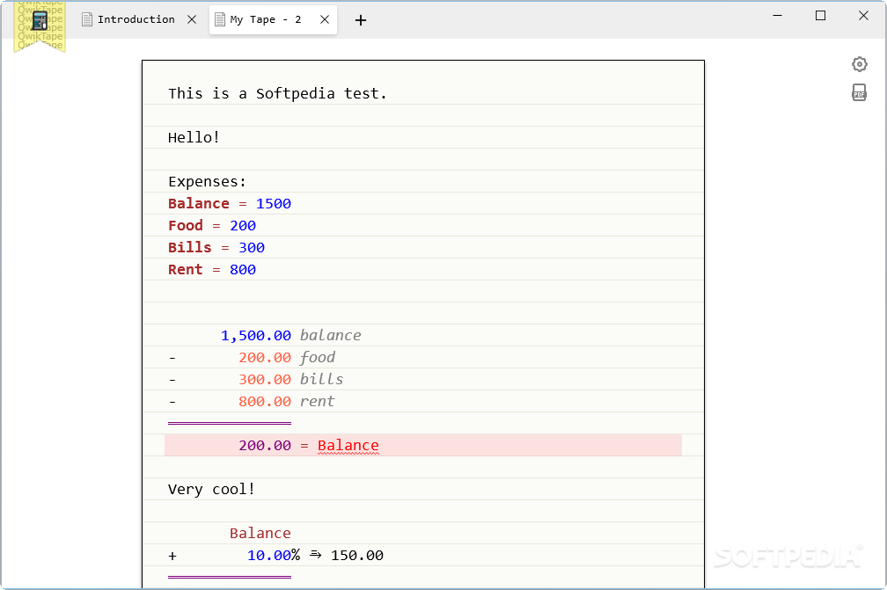This screenshot has height=590, width=887.
Task: Click the Introduction tab document icon
Action: (x=86, y=19)
